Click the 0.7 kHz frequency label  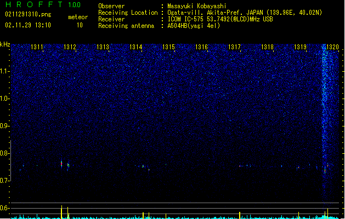pos(5,180)
